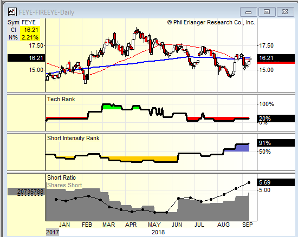Click the 5.69 short ratio value tag
Image resolution: width=298 pixels, height=237 pixels.
point(276,182)
